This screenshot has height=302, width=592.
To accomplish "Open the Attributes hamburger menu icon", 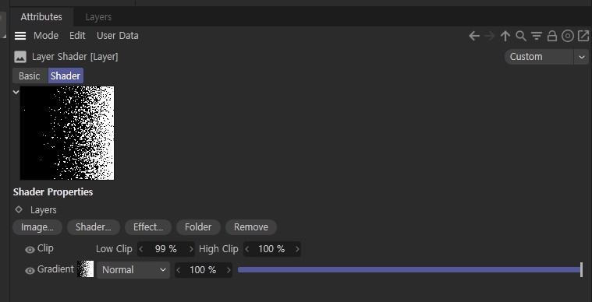I will (20, 36).
